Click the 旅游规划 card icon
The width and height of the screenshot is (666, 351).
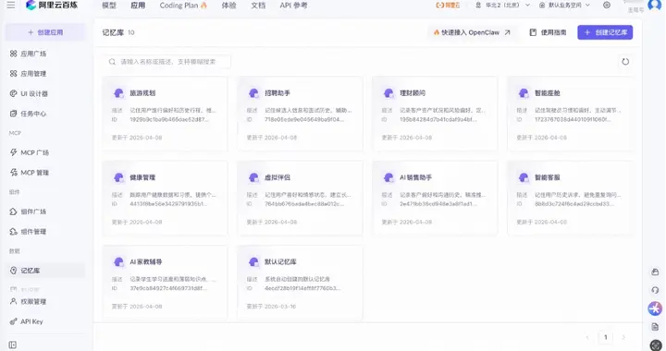(118, 93)
